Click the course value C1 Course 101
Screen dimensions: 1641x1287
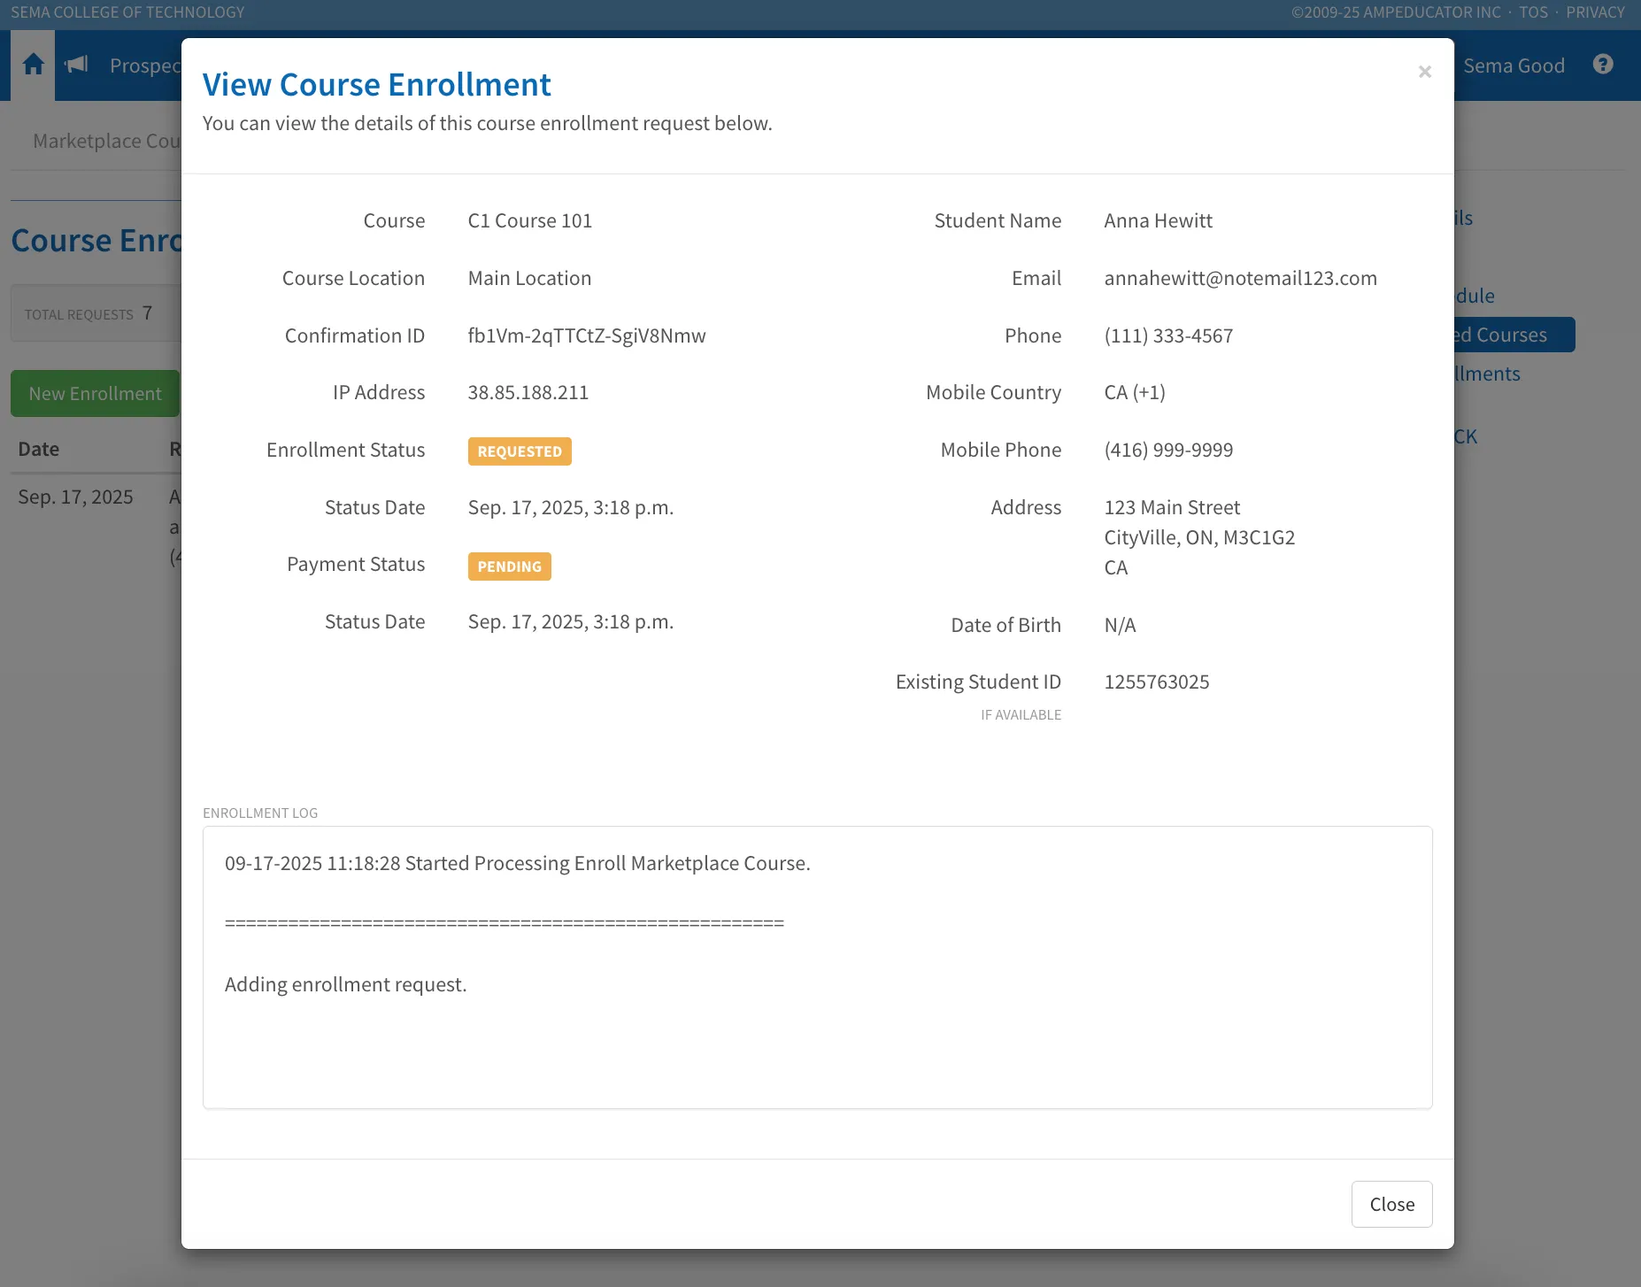coord(529,220)
